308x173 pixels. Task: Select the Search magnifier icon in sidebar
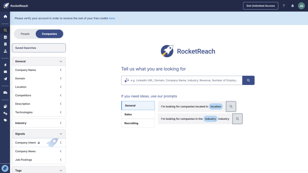[x=5, y=30]
